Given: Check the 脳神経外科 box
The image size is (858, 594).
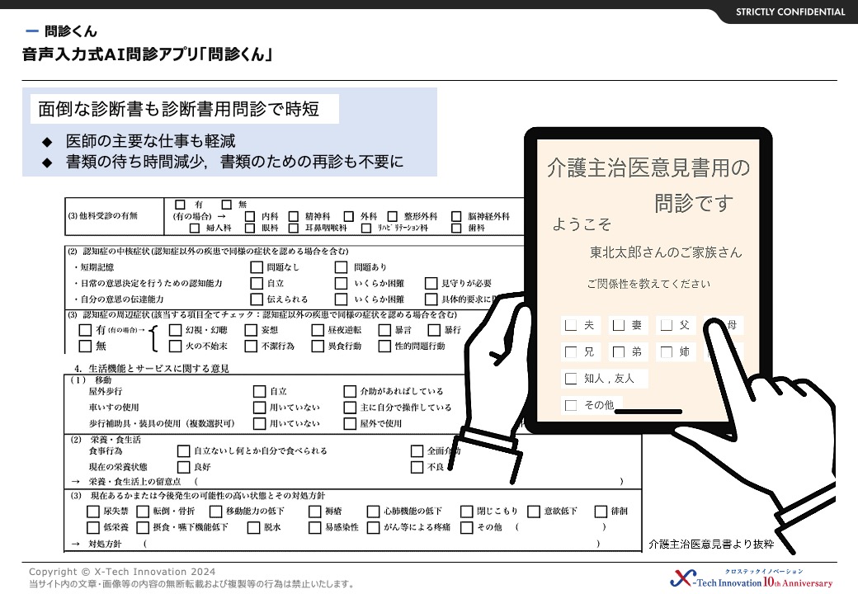Looking at the screenshot, I should click(456, 217).
